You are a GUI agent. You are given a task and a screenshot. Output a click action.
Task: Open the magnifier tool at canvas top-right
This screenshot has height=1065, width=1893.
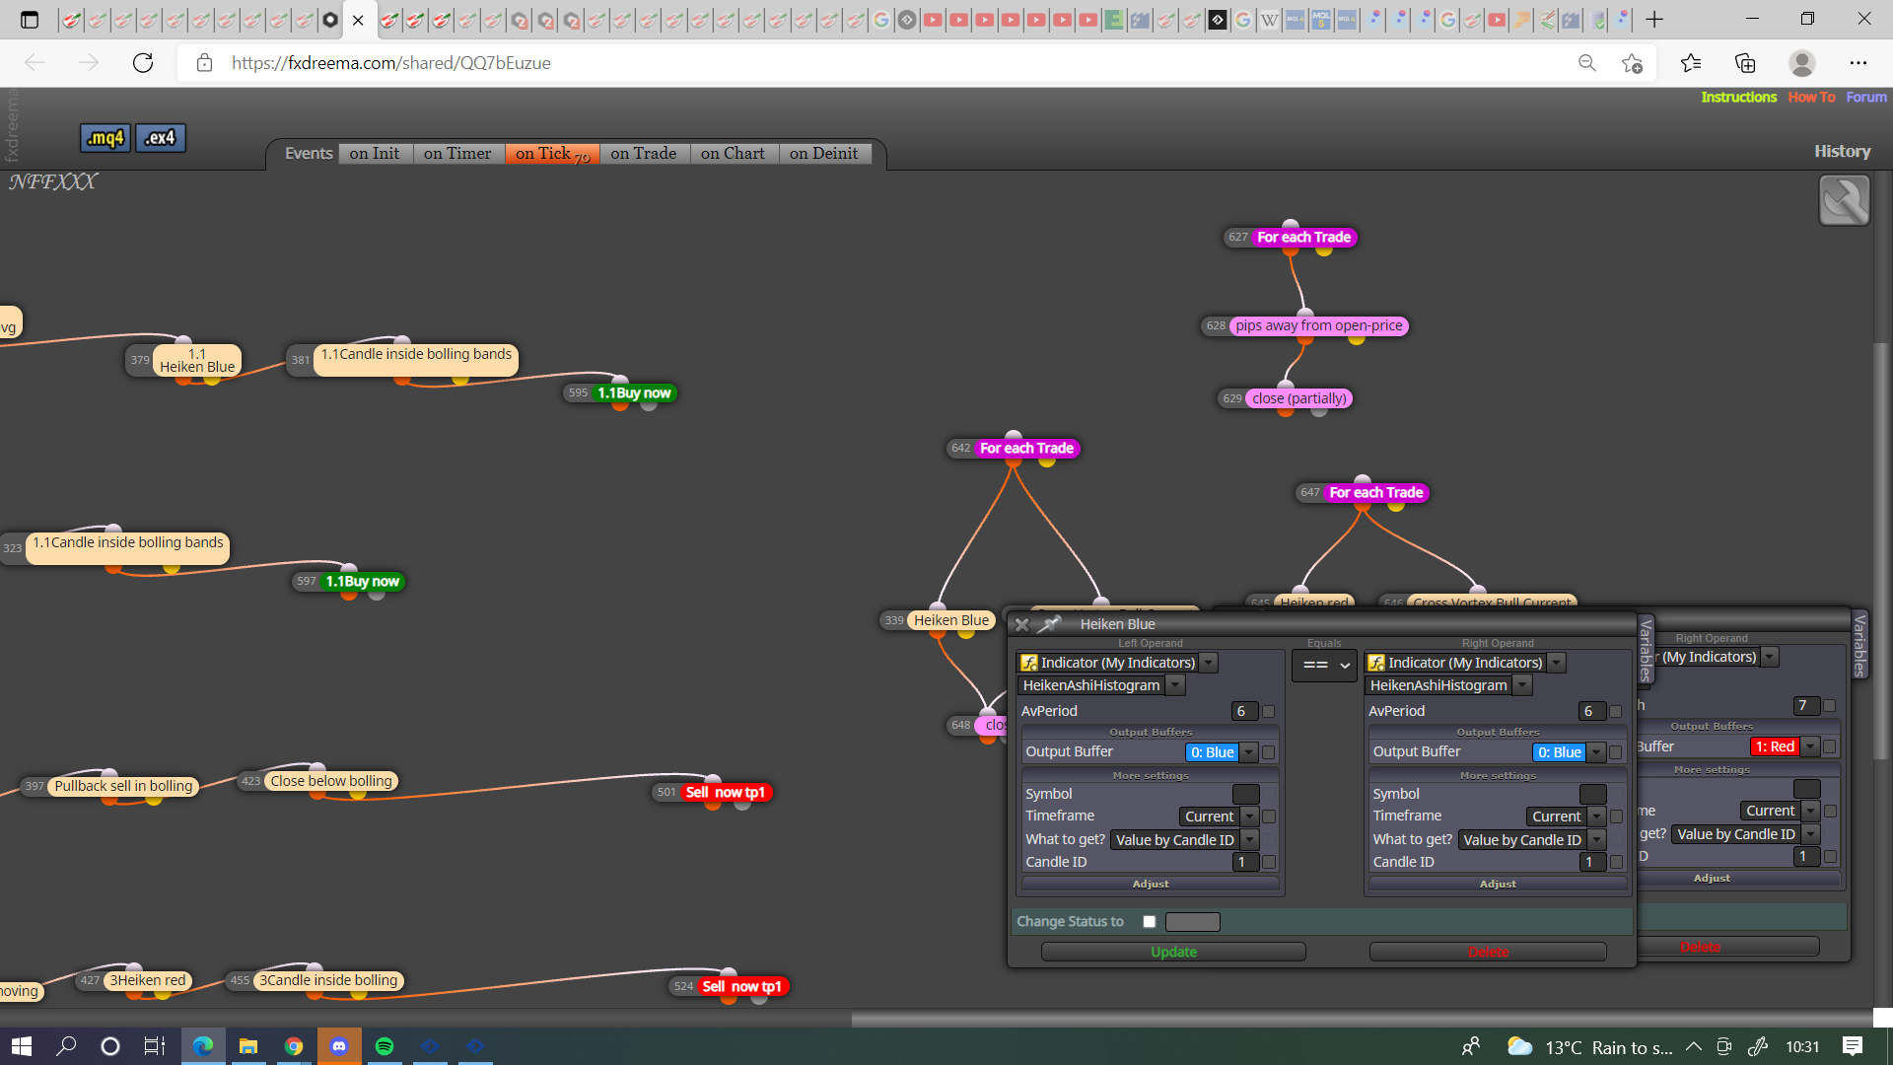1844,200
